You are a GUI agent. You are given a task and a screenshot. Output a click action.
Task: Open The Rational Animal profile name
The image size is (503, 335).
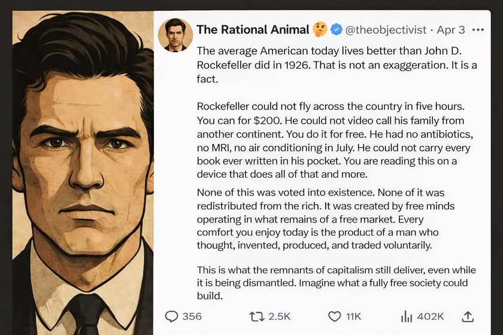click(x=253, y=29)
